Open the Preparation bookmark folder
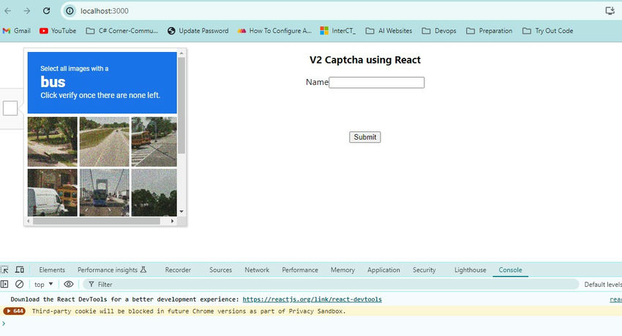Screen dimensions: 622x336 tap(489, 31)
